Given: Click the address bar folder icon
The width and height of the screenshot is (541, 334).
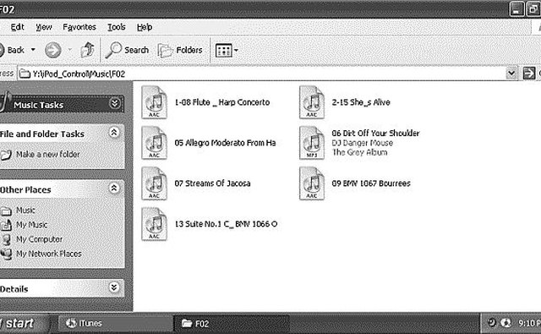Looking at the screenshot, I should (x=25, y=74).
